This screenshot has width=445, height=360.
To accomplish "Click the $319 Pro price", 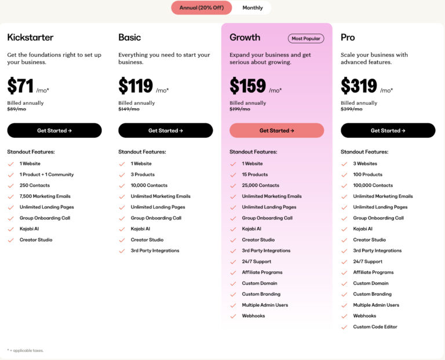I will (359, 86).
